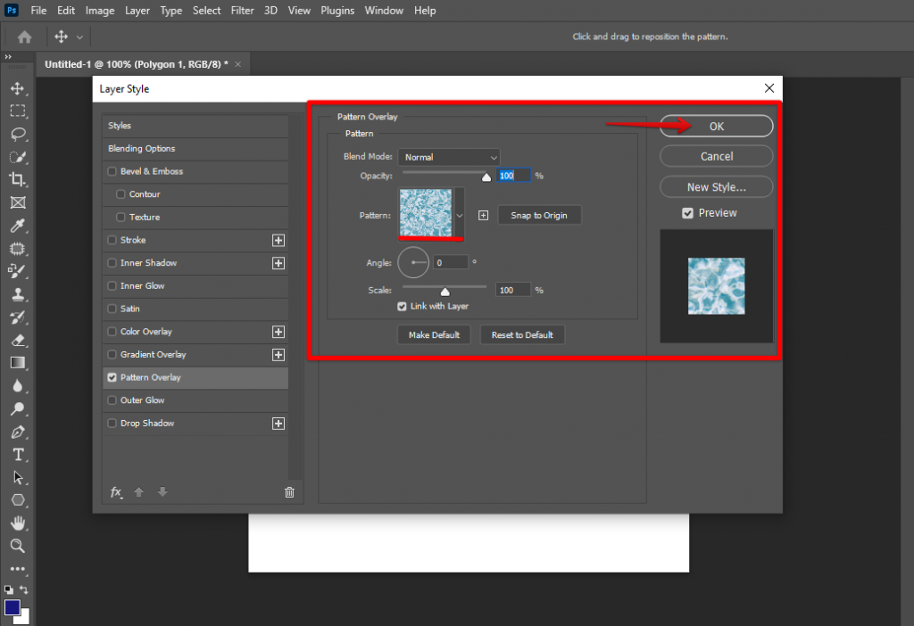This screenshot has height=626, width=914.
Task: Expand the Move tool options chevron
Action: pos(80,37)
